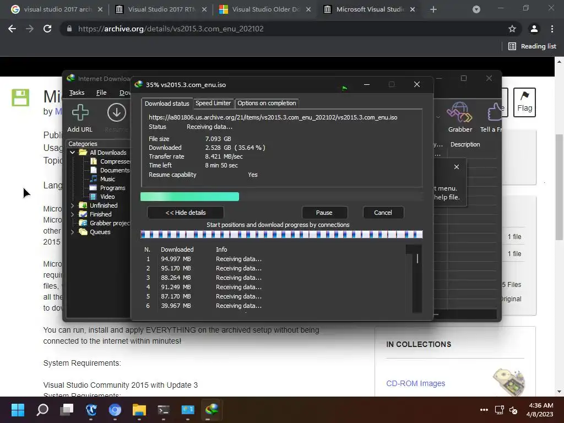Open Task View on the taskbar
This screenshot has height=423, width=564.
click(67, 410)
